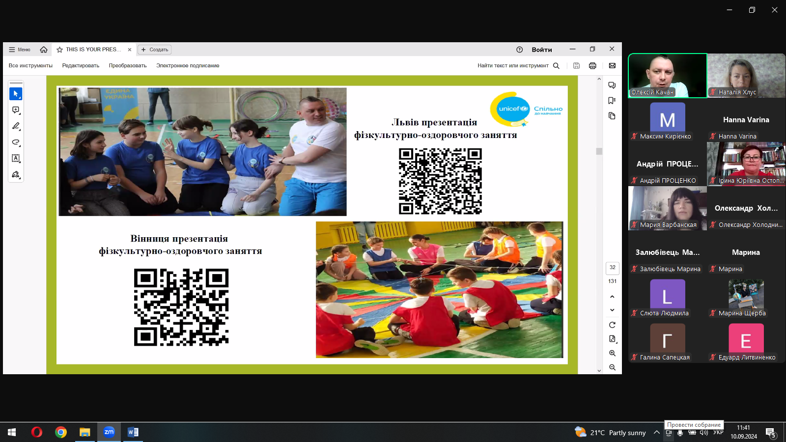Click the add comment tool

[16, 110]
